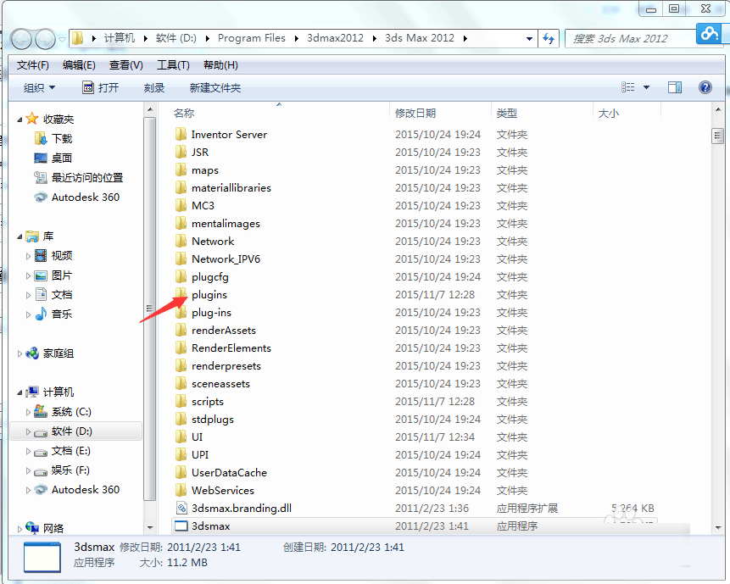Click the Homegroup icon in sidebar

(x=32, y=353)
